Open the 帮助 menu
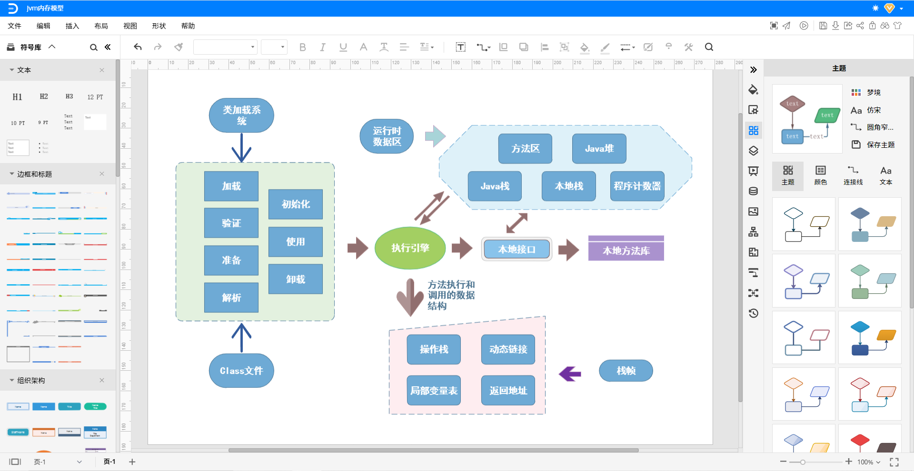914x471 pixels. click(188, 26)
